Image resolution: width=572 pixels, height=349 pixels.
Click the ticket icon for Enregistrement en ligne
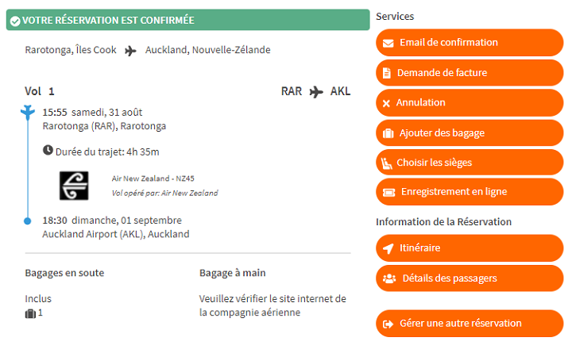point(388,192)
